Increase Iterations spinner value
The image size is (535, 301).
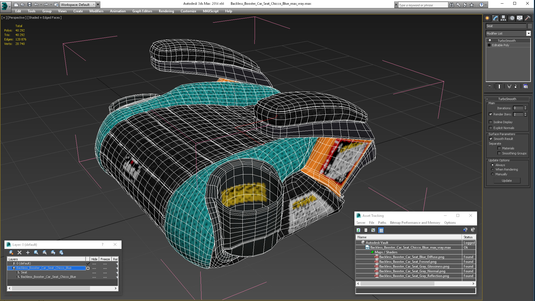pyautogui.click(x=526, y=107)
